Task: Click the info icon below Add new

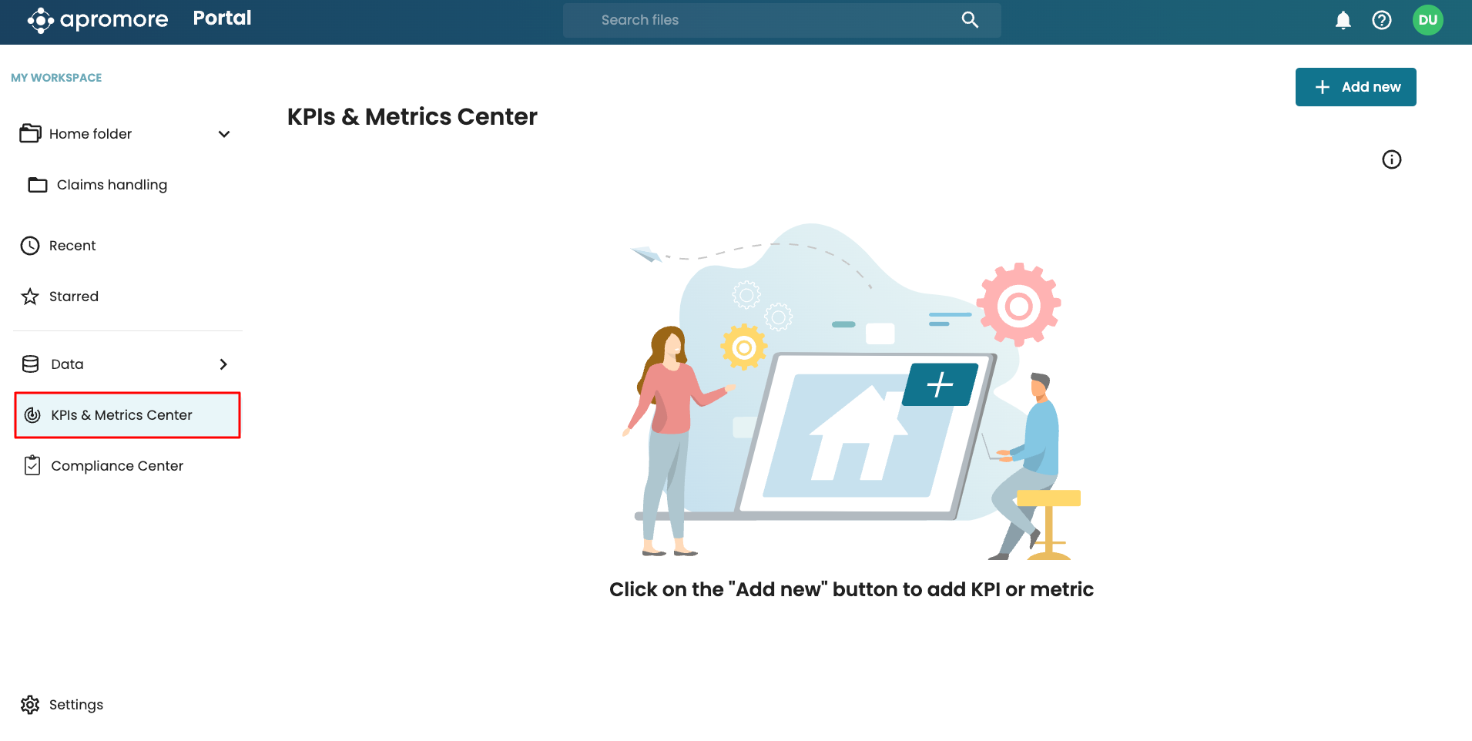Action: tap(1391, 159)
